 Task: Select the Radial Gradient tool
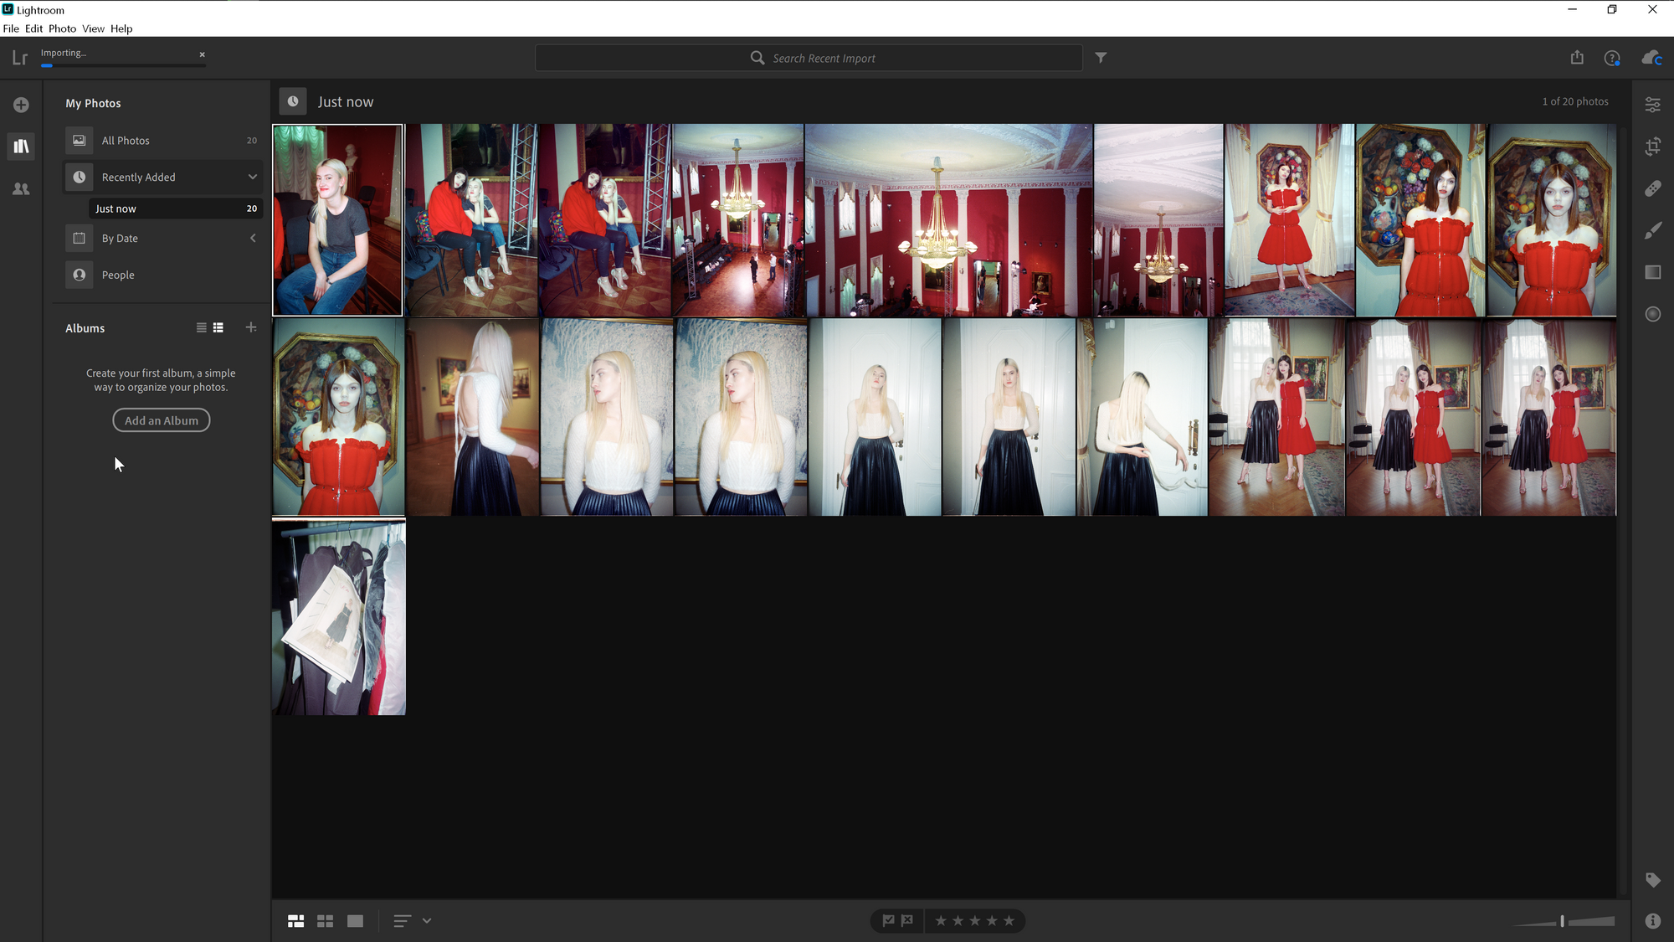(x=1652, y=314)
